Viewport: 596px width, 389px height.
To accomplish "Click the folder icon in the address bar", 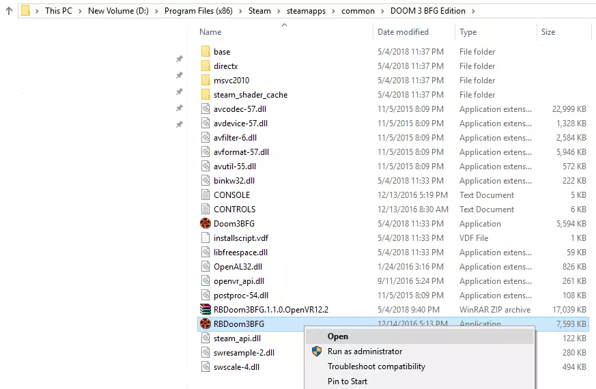I will point(25,11).
